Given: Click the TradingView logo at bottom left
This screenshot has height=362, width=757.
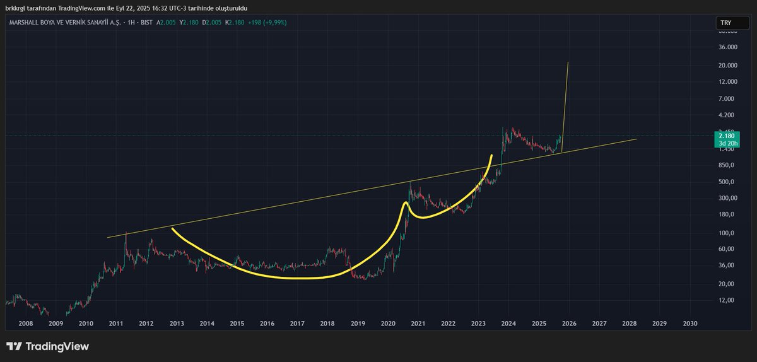Looking at the screenshot, I should 47,346.
